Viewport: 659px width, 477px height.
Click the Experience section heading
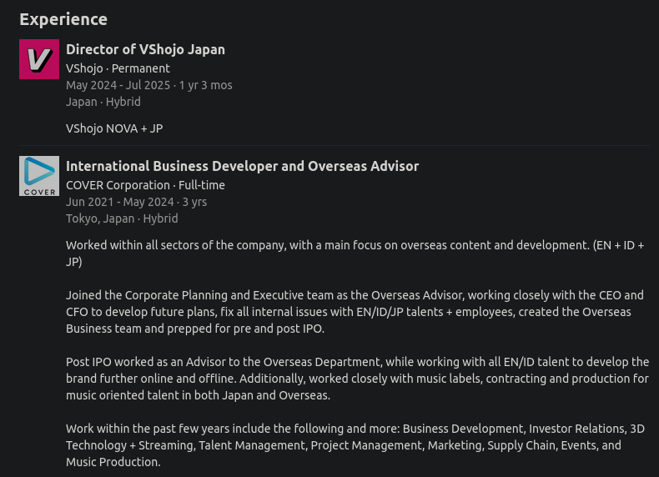(63, 19)
